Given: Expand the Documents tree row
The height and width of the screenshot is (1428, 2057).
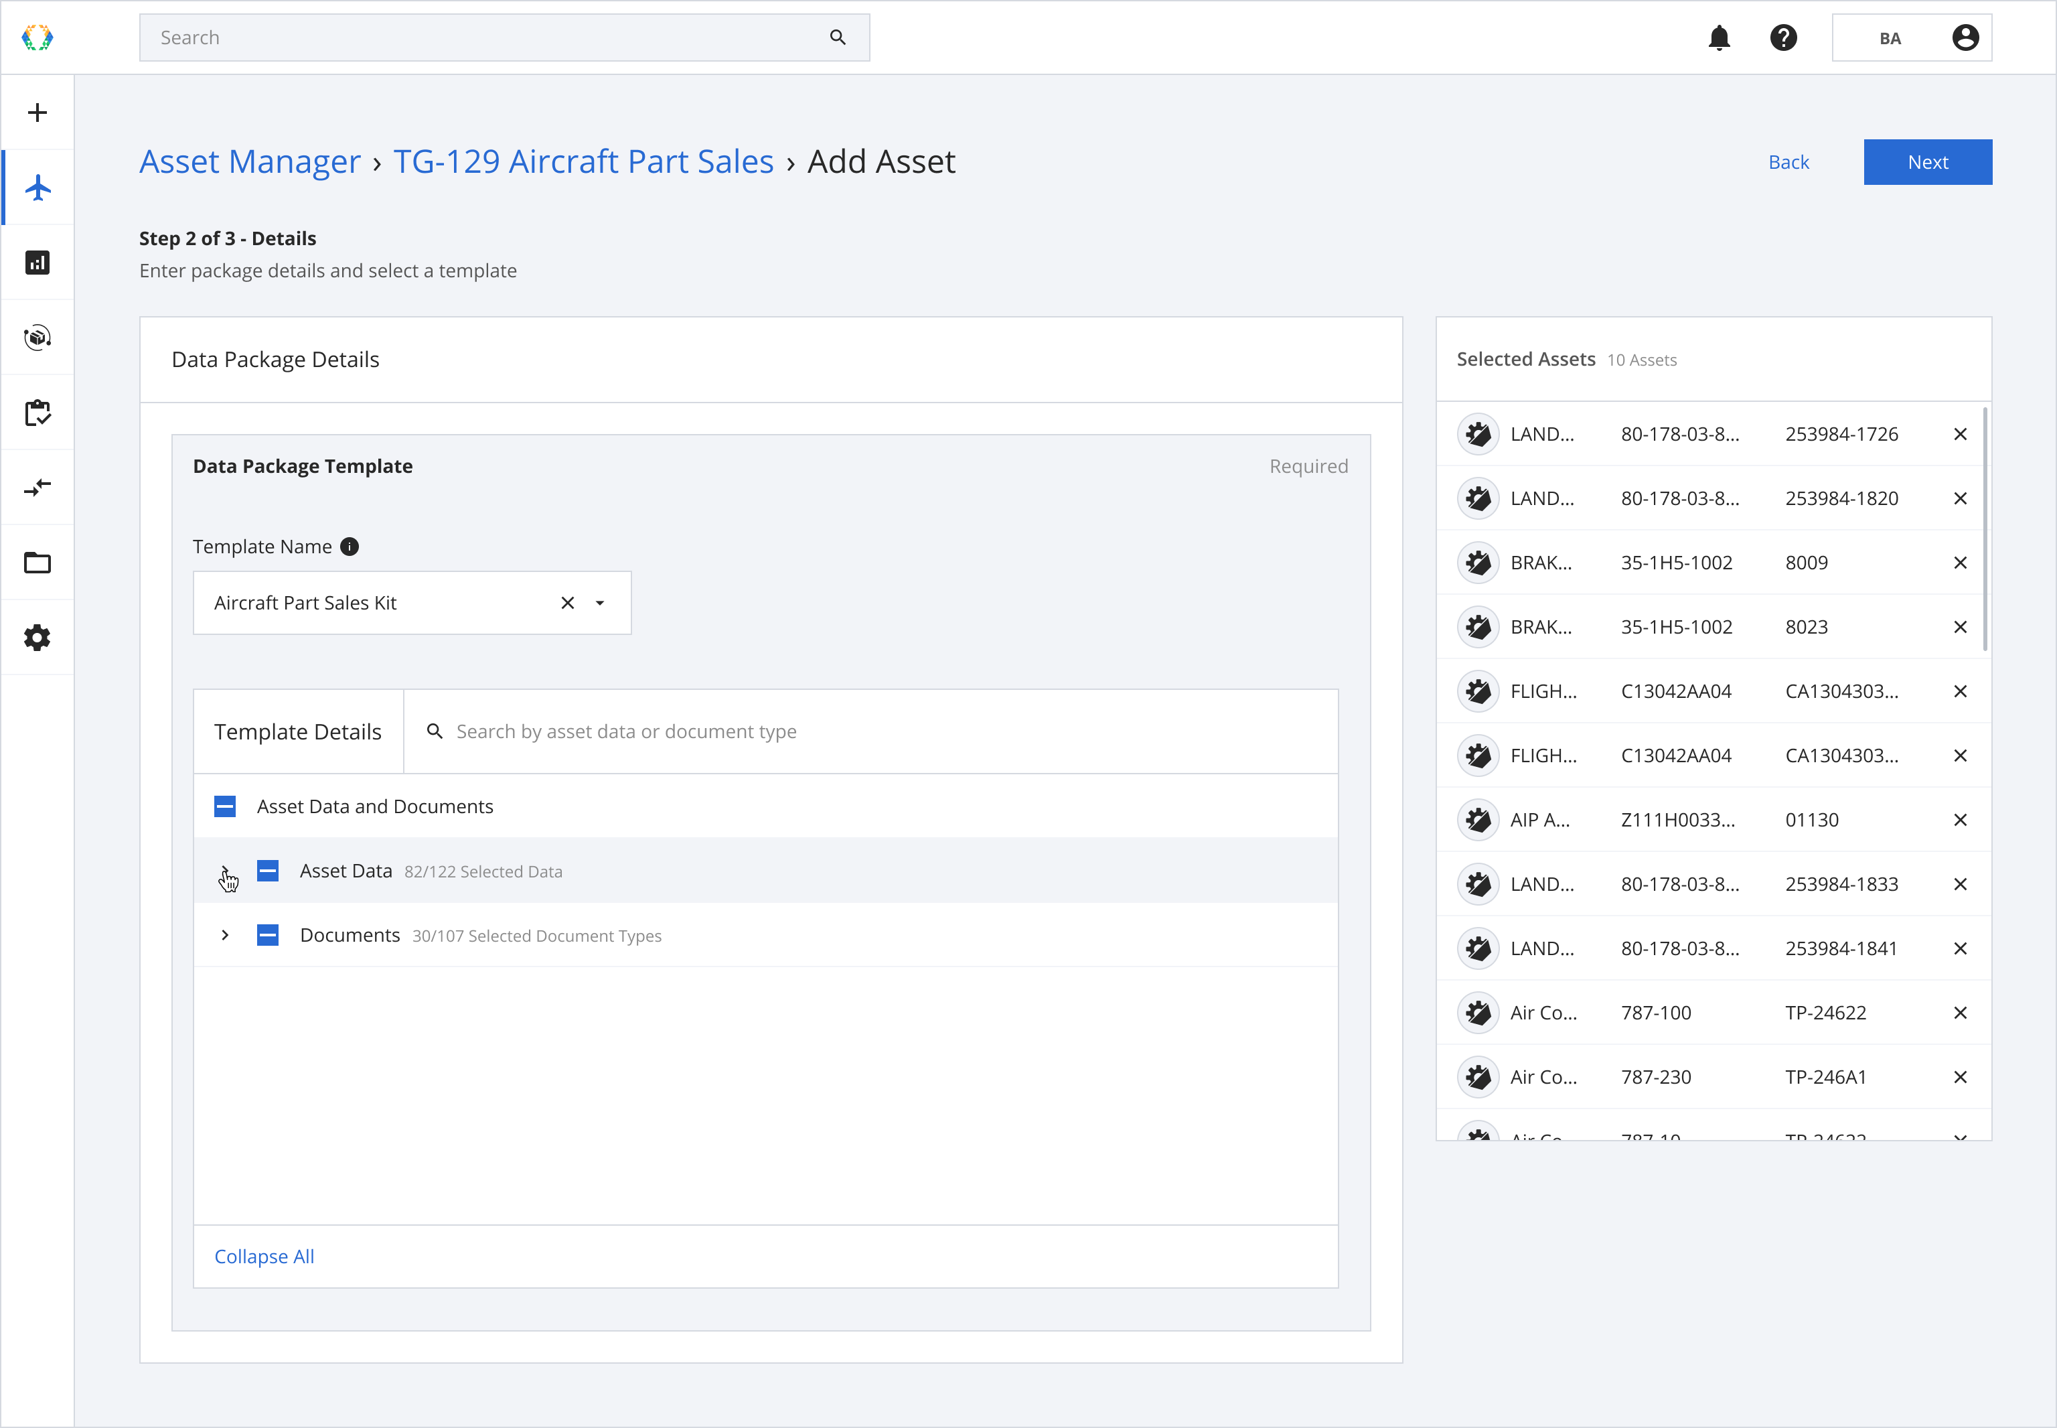Looking at the screenshot, I should 226,935.
